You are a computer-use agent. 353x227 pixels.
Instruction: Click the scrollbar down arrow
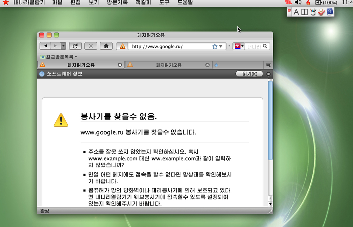tap(270, 204)
